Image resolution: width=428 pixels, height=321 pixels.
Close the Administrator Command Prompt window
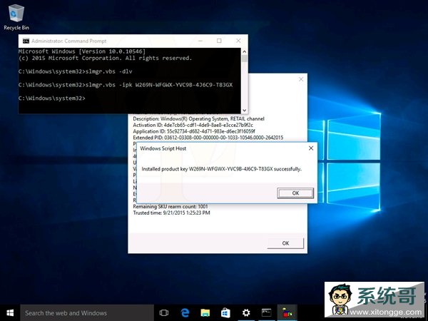pyautogui.click(x=238, y=41)
